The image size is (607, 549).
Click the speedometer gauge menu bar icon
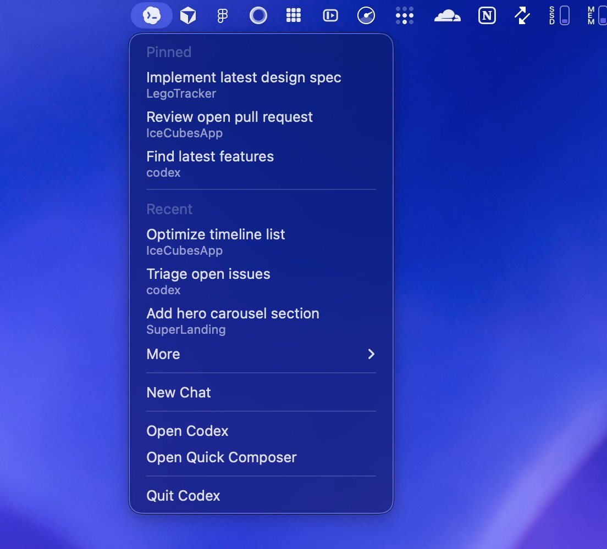366,16
